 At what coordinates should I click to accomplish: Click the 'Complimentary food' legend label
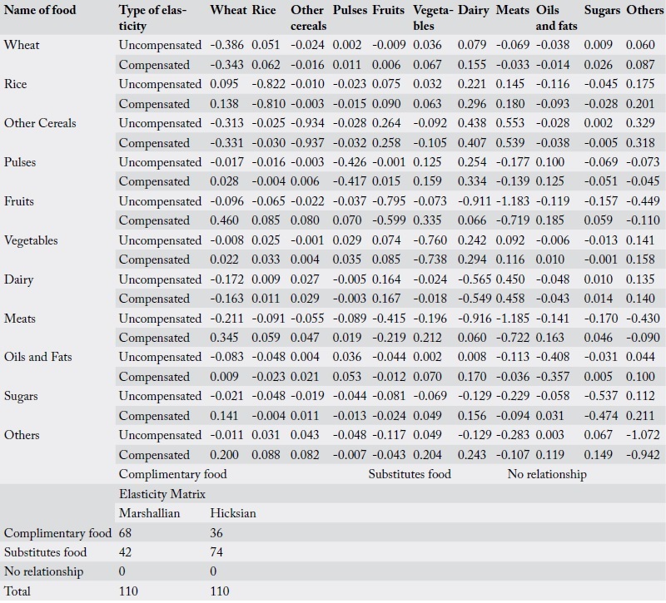point(173,474)
